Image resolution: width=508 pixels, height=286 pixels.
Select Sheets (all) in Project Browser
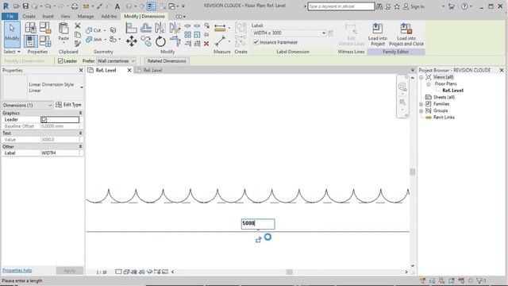(444, 97)
